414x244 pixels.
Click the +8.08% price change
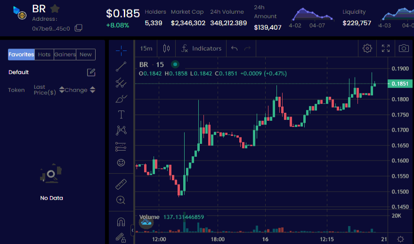pyautogui.click(x=117, y=25)
